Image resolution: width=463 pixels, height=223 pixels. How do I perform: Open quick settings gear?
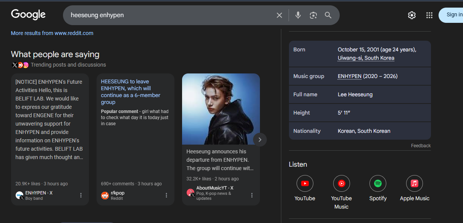point(411,15)
